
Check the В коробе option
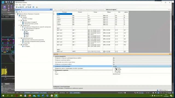coord(115,70)
